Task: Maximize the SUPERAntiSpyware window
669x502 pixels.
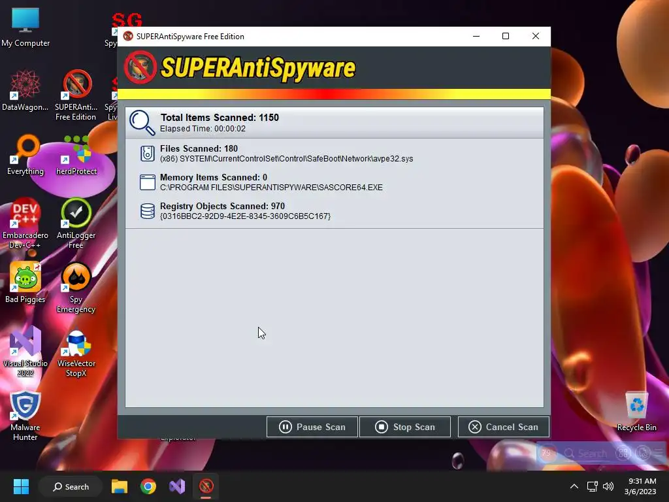Action: click(506, 37)
